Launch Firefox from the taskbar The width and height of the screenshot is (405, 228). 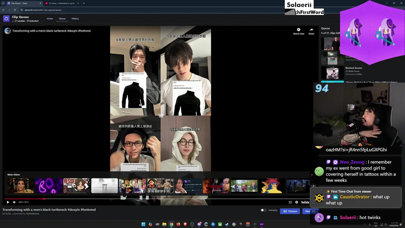(178, 224)
